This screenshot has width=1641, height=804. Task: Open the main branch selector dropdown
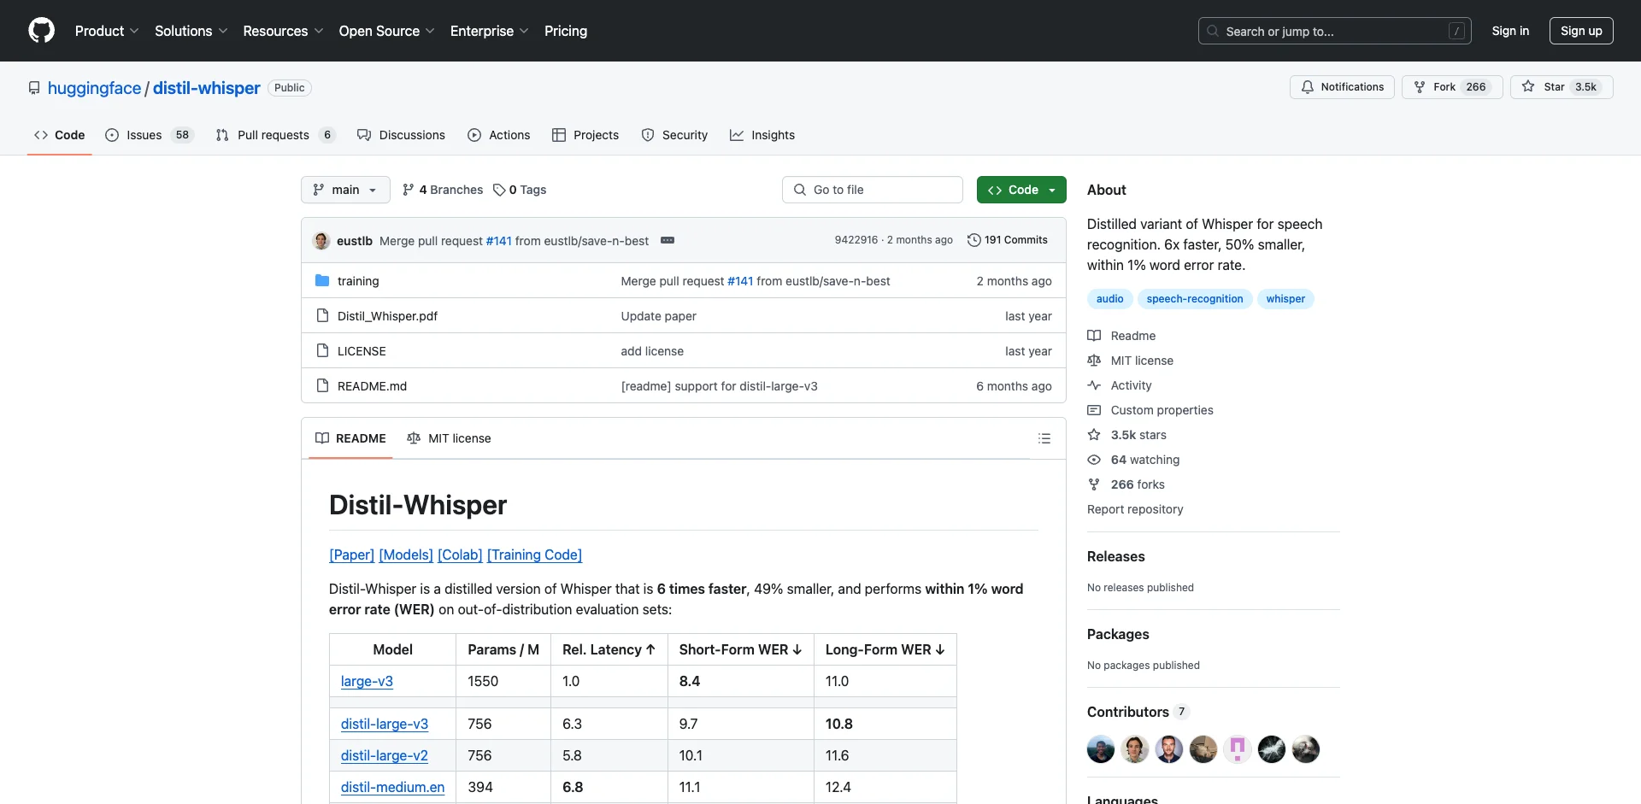[x=345, y=190]
